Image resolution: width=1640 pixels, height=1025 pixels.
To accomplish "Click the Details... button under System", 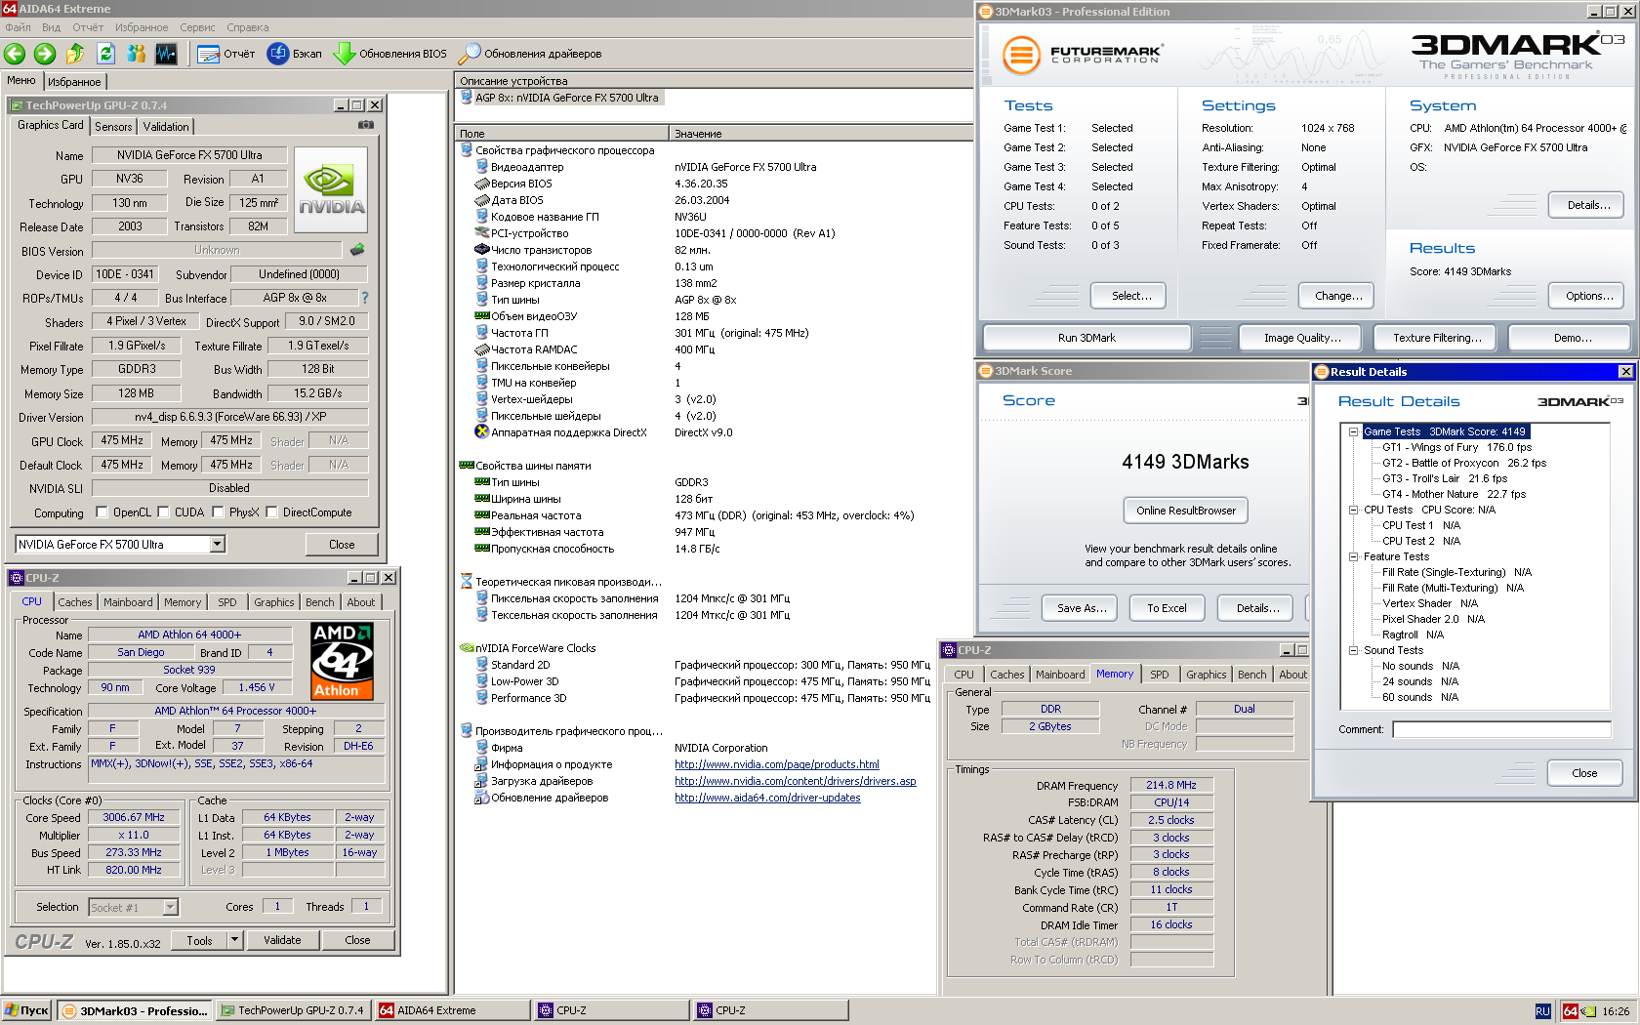I will tap(1588, 205).
